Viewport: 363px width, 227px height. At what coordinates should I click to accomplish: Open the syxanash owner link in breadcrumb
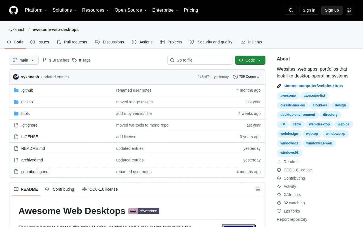click(17, 30)
